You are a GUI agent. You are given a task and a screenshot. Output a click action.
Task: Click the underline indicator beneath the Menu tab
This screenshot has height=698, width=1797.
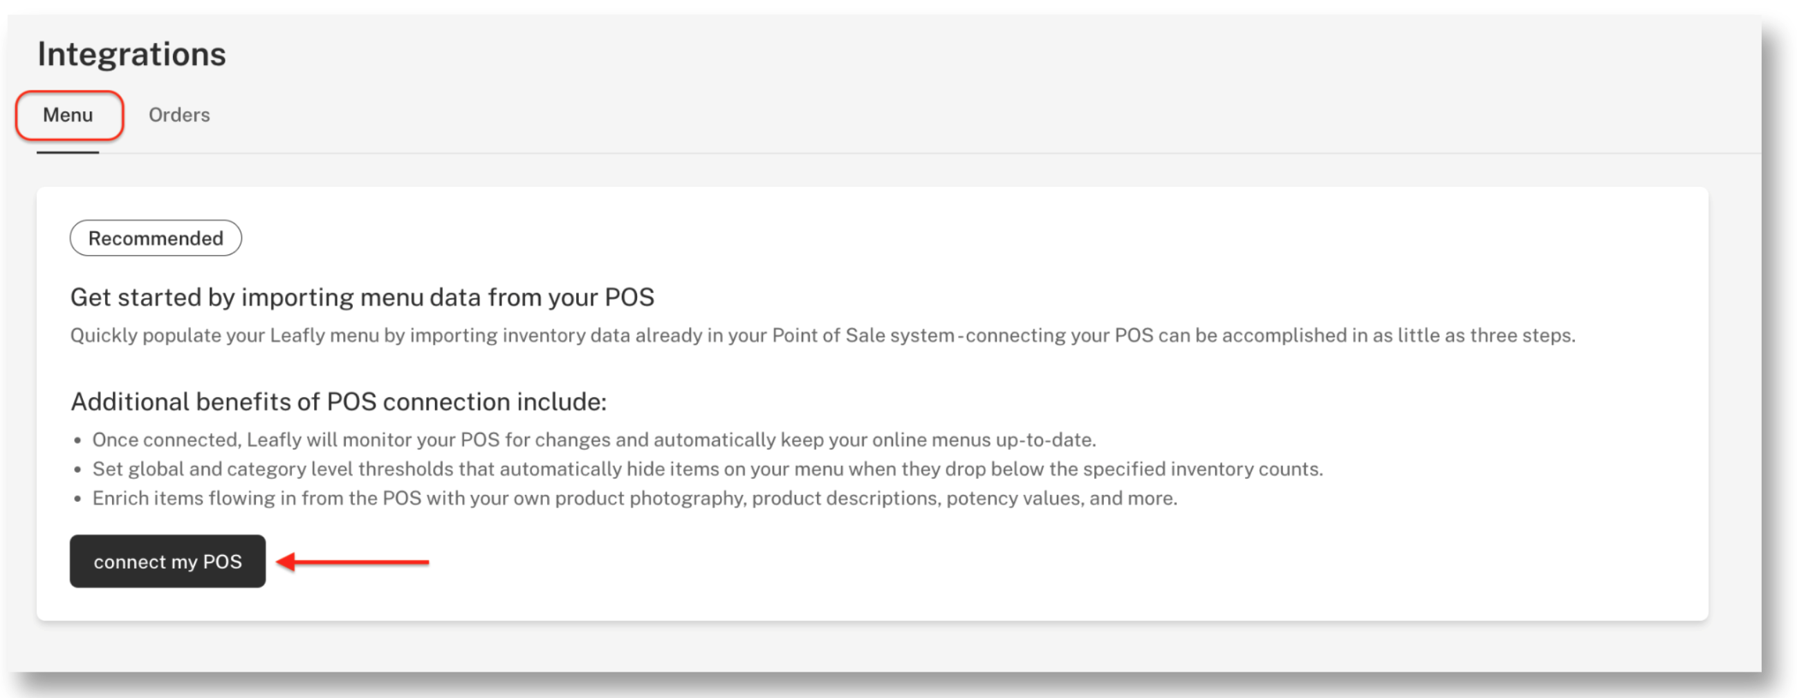pyautogui.click(x=68, y=152)
